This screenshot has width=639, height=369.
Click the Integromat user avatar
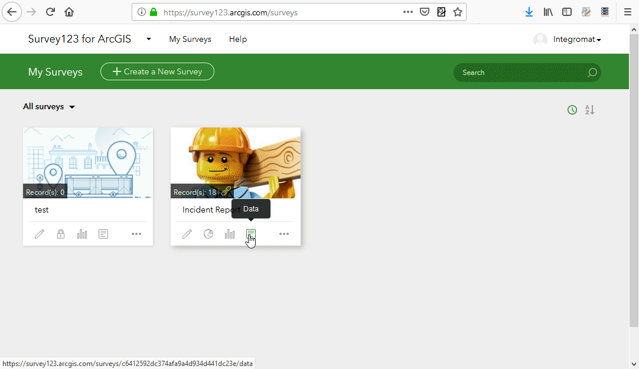click(540, 40)
